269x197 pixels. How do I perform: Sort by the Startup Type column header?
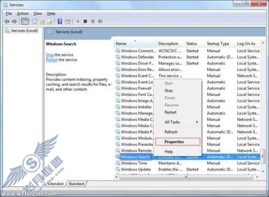pyautogui.click(x=220, y=44)
